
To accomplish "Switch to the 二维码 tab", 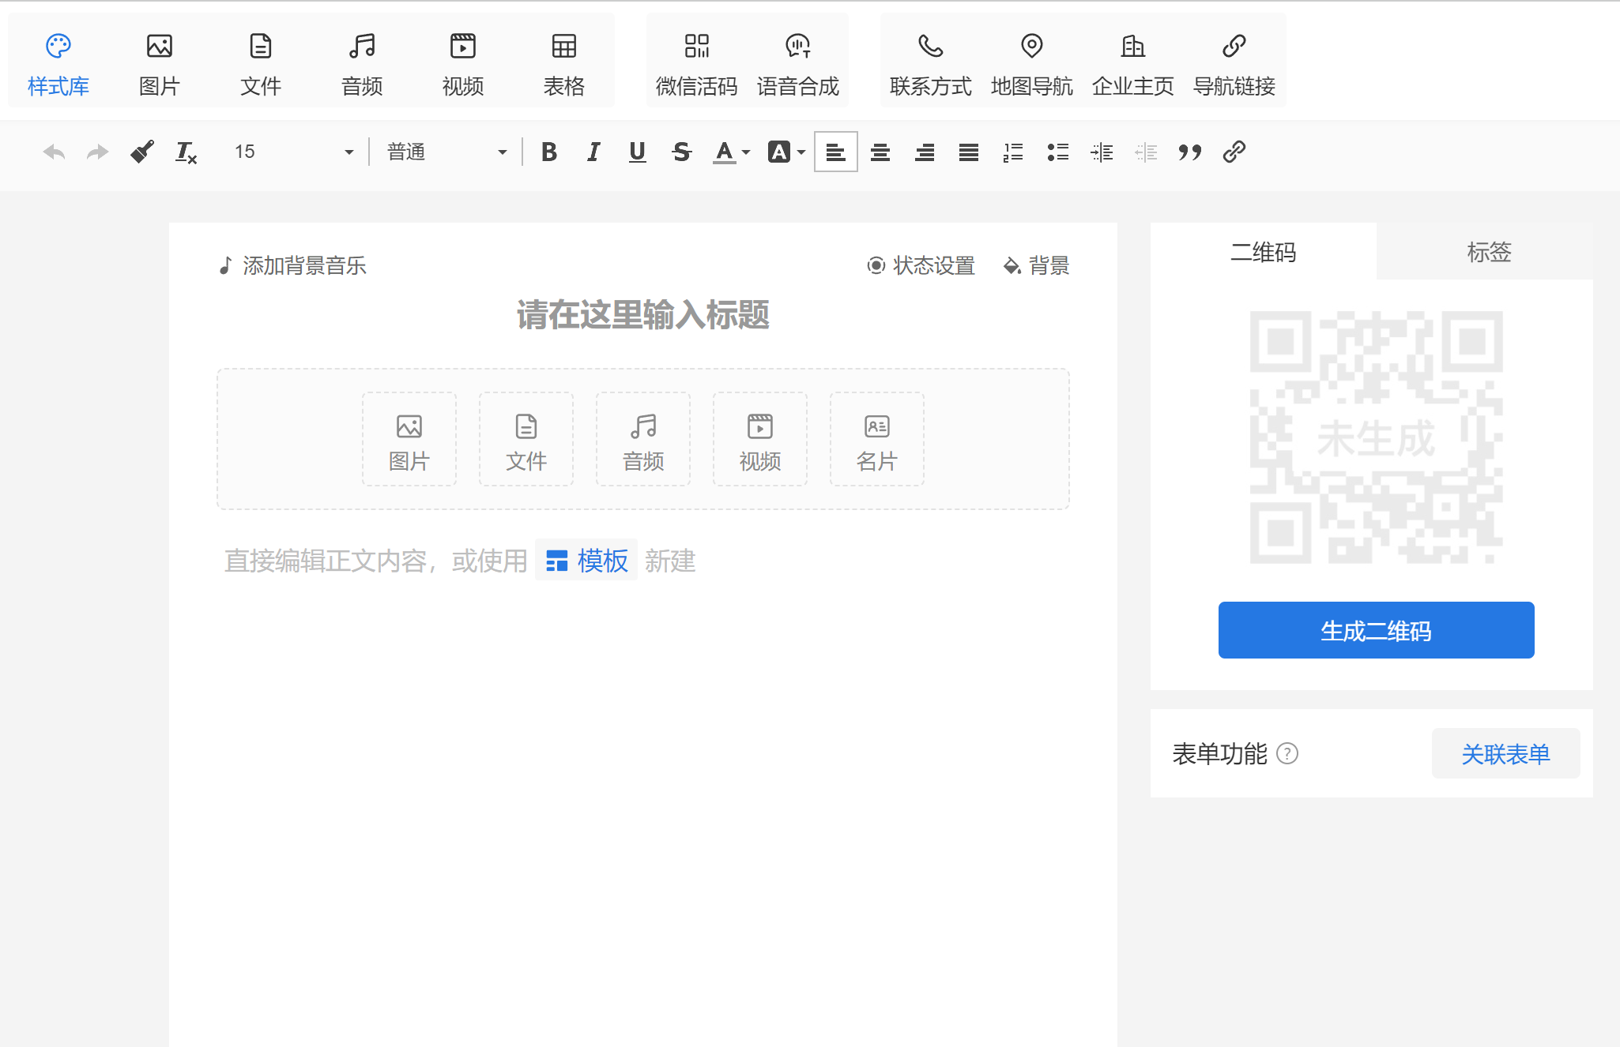I will [1264, 252].
